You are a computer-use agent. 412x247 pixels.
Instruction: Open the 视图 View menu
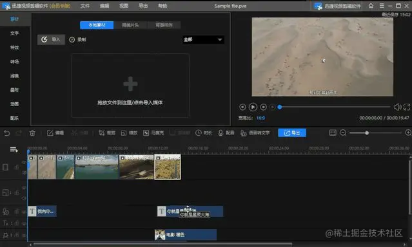coord(124,6)
